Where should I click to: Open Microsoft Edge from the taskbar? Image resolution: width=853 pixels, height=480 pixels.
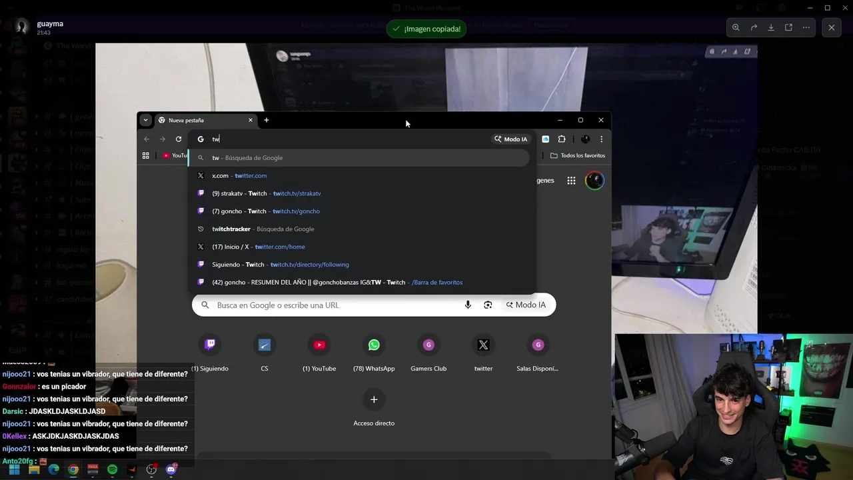pyautogui.click(x=53, y=469)
